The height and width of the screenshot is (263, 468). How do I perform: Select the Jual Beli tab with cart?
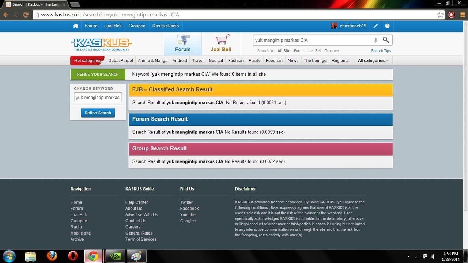(221, 43)
